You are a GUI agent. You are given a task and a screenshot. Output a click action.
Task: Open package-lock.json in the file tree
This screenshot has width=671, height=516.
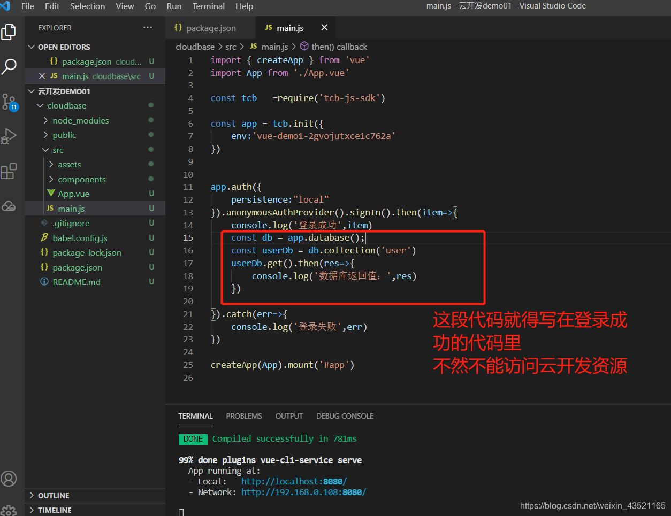95,252
